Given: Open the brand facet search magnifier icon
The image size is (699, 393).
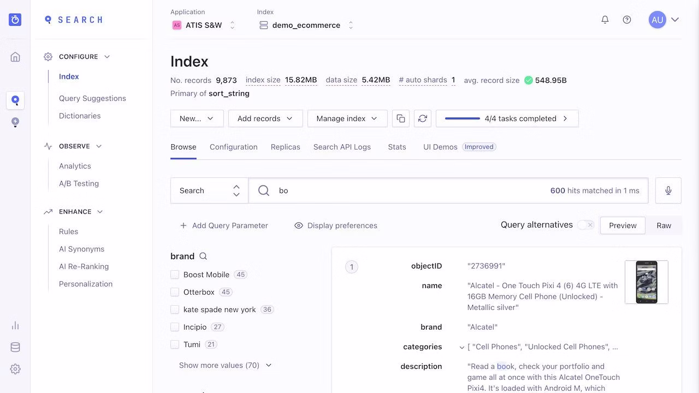Looking at the screenshot, I should 203,255.
